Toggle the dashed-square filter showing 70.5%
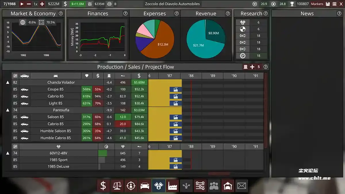This screenshot has width=345, height=194. (x=41, y=22)
